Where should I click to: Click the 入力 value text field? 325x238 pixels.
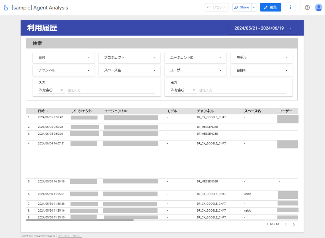[x=110, y=90]
